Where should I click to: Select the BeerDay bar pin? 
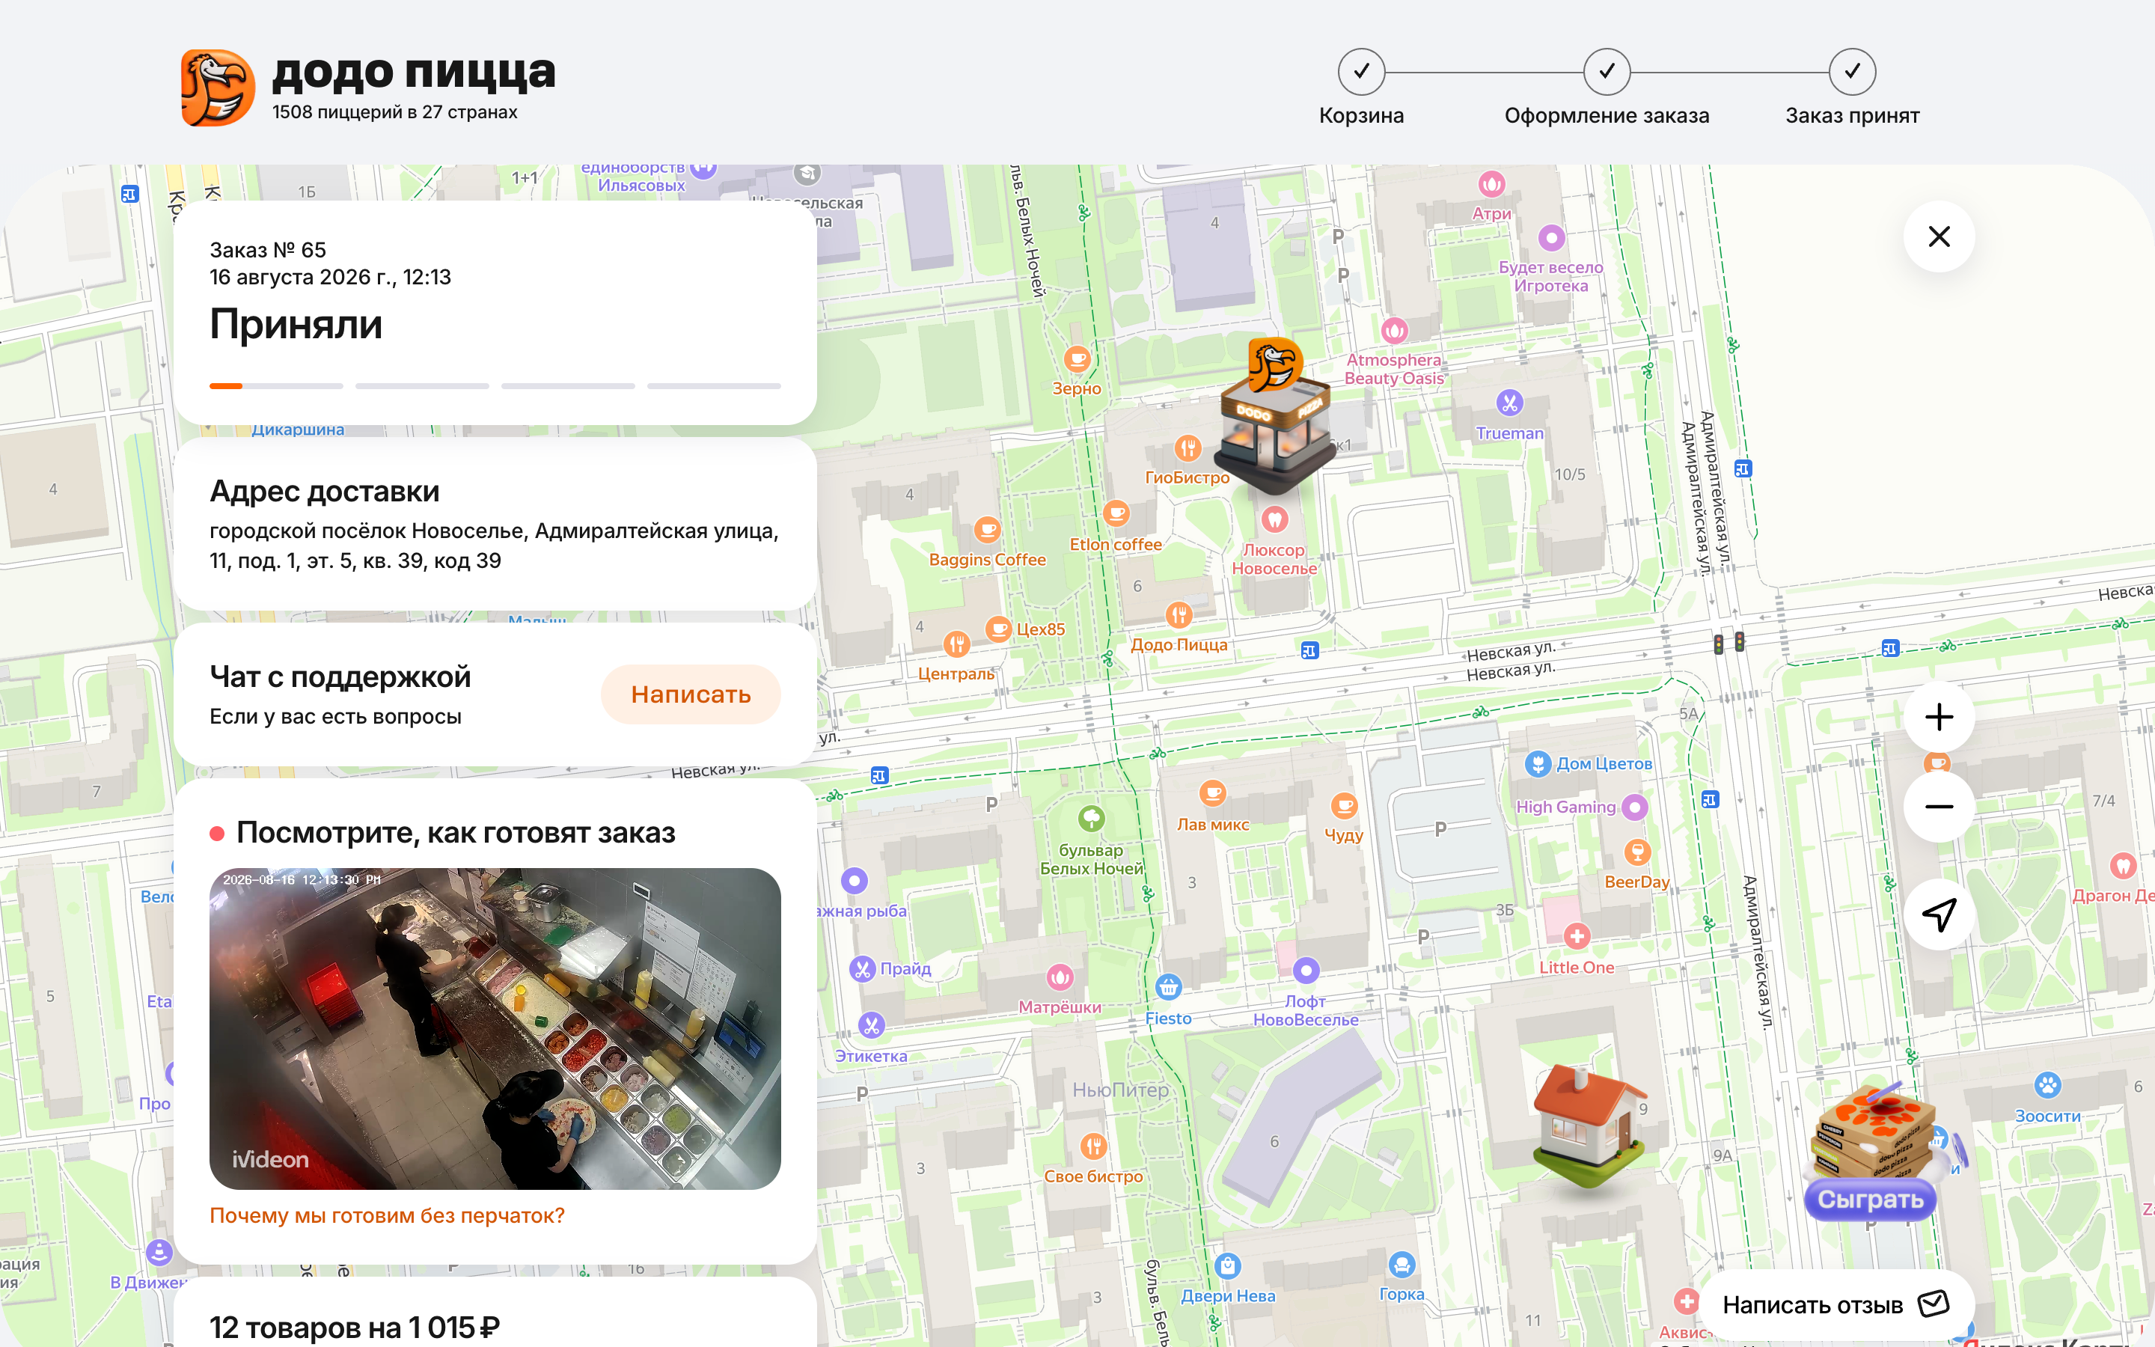click(x=1636, y=852)
